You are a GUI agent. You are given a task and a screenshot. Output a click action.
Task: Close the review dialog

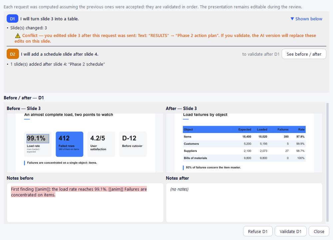319,231
